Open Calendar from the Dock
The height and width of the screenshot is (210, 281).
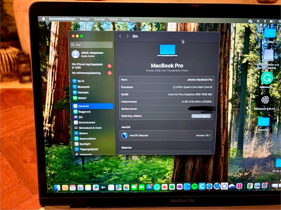[73, 188]
